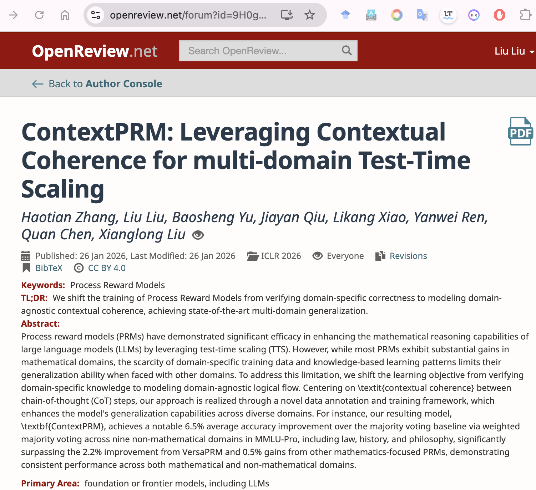The image size is (536, 490).
Task: Open the Revisions link
Action: coord(408,256)
